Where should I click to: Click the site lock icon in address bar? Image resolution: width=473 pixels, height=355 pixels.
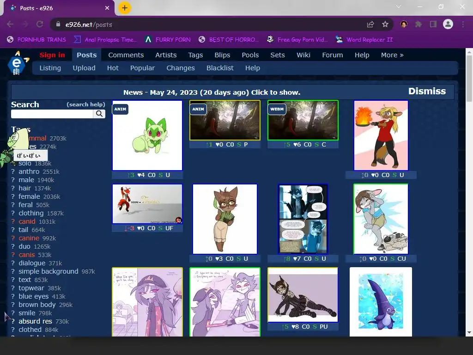pos(58,24)
